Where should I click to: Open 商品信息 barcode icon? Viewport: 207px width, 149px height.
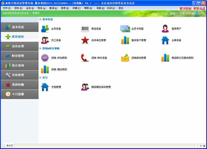click(x=85, y=29)
